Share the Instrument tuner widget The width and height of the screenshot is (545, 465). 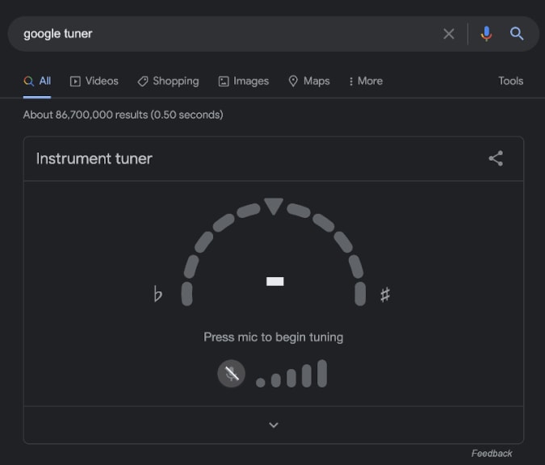496,158
